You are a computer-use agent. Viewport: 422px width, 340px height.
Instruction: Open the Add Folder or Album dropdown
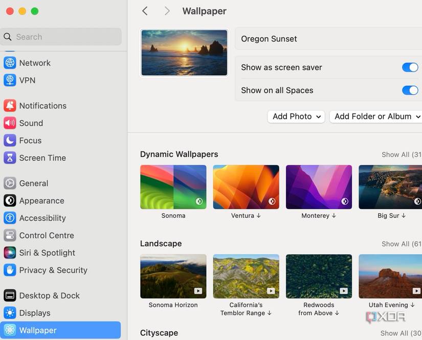click(375, 116)
